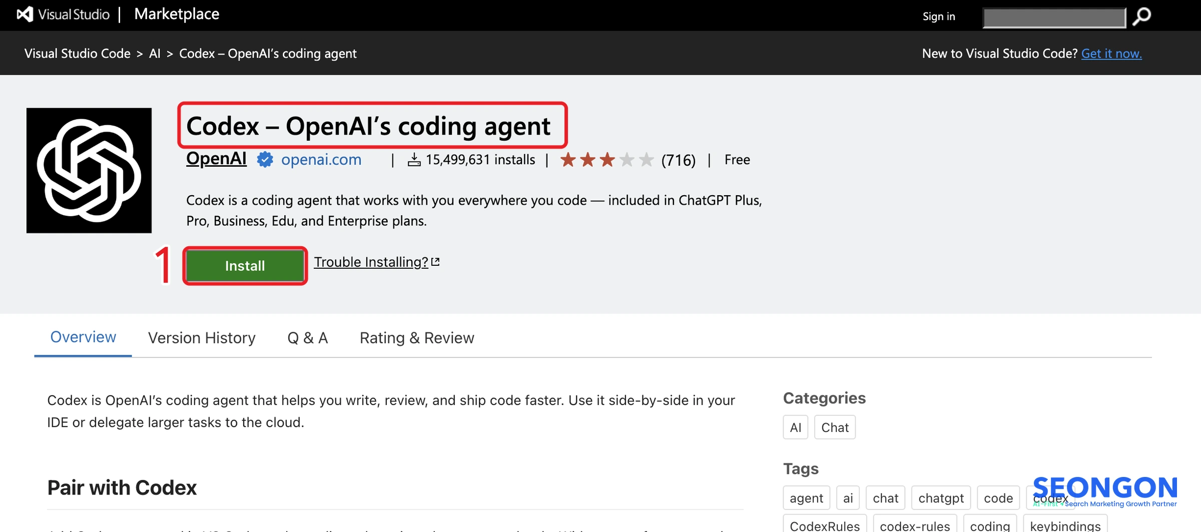Click the AI breadcrumb link
This screenshot has height=532, width=1201.
[155, 54]
